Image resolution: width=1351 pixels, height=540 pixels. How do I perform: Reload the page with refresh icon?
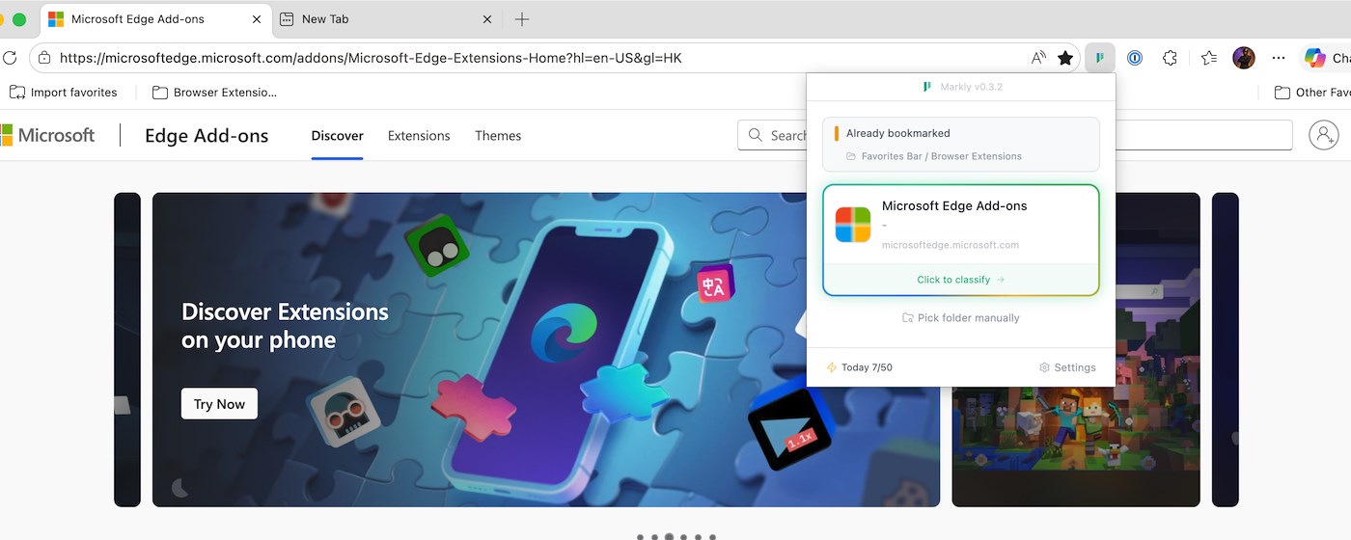tap(10, 58)
